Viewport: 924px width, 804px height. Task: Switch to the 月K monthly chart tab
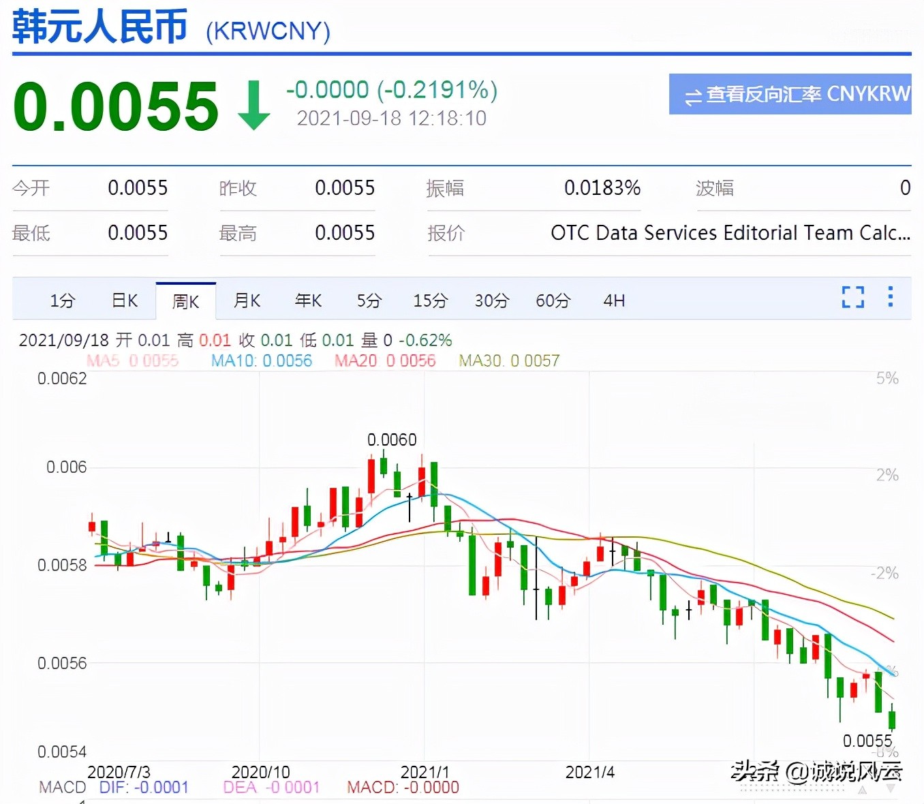(247, 300)
